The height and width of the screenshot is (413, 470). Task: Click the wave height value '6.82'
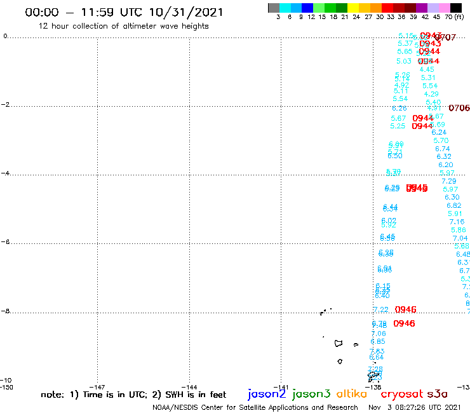point(454,205)
